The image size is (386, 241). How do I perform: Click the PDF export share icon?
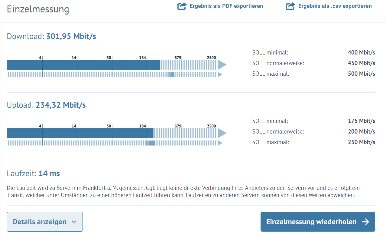[182, 6]
